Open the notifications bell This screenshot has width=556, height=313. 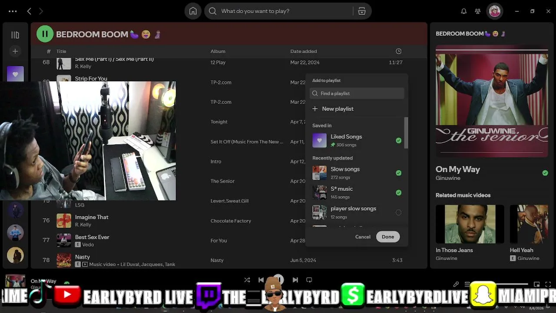tap(464, 11)
